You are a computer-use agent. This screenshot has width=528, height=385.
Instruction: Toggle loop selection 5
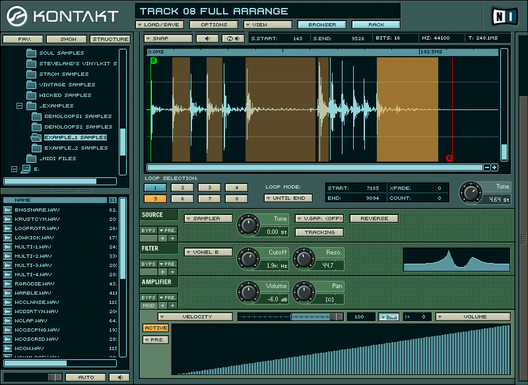click(155, 198)
